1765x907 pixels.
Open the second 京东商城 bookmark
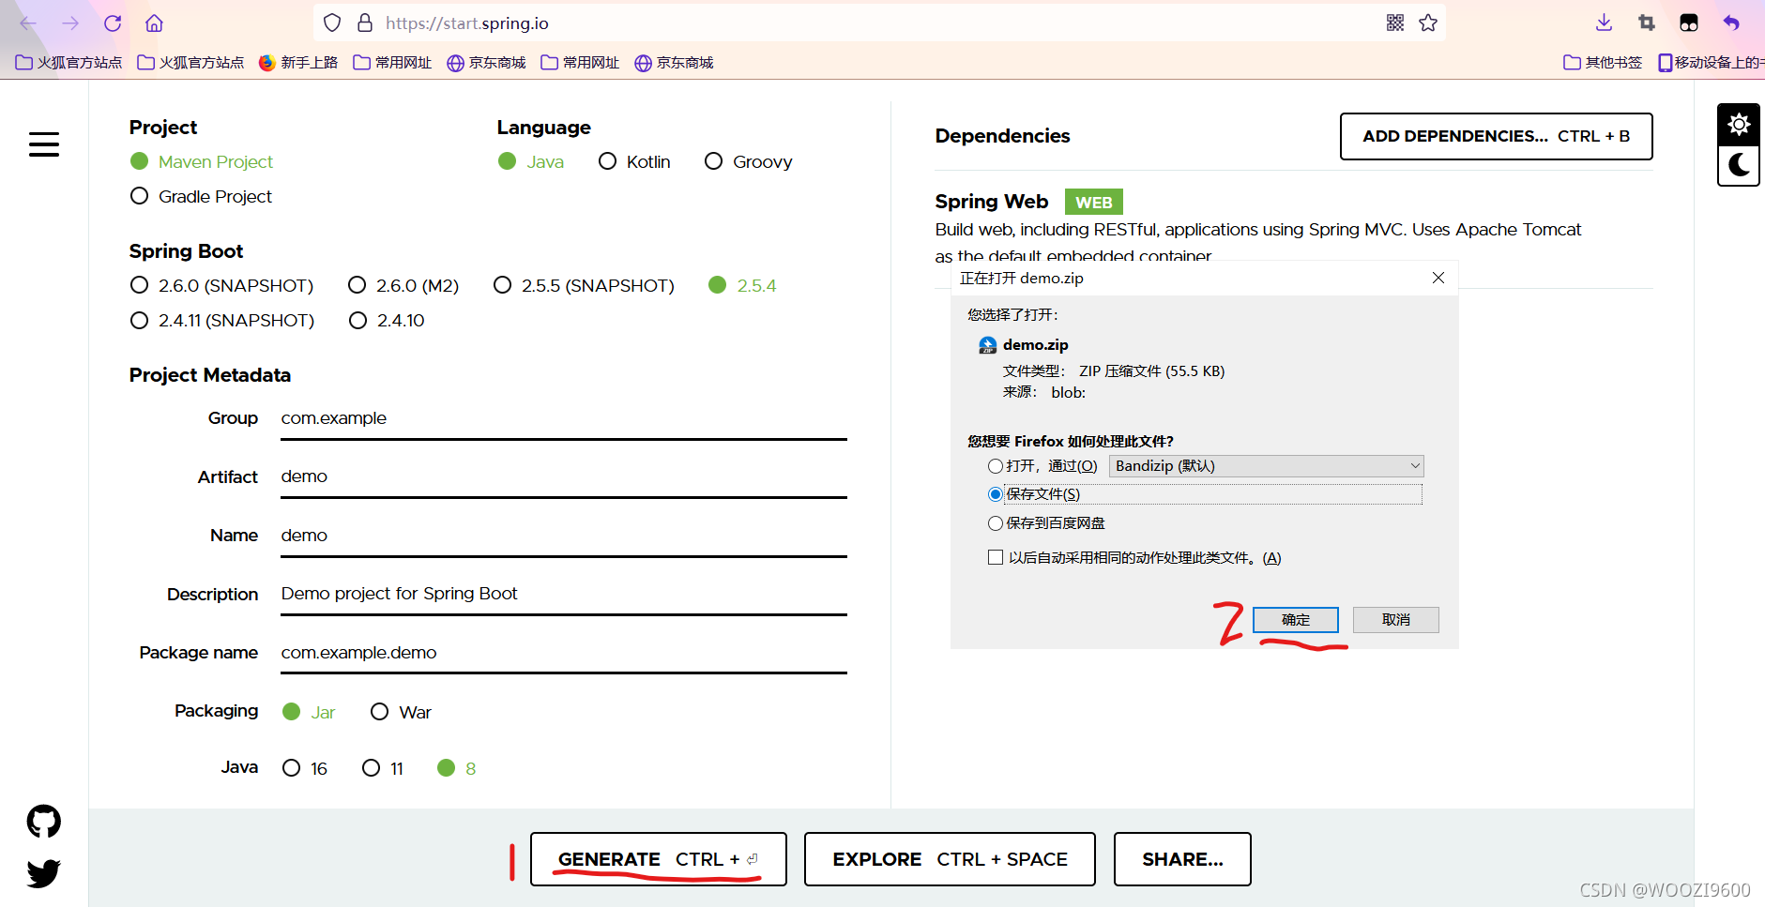(674, 63)
